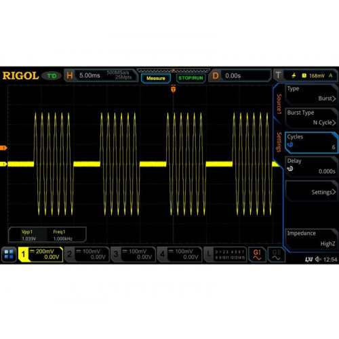Open the D delay label icon
The width and height of the screenshot is (339, 339).
point(216,75)
